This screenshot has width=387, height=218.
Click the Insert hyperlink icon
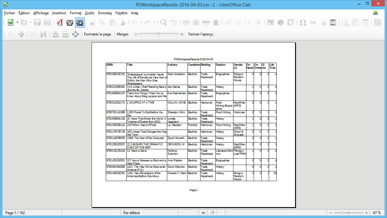[x=313, y=22]
